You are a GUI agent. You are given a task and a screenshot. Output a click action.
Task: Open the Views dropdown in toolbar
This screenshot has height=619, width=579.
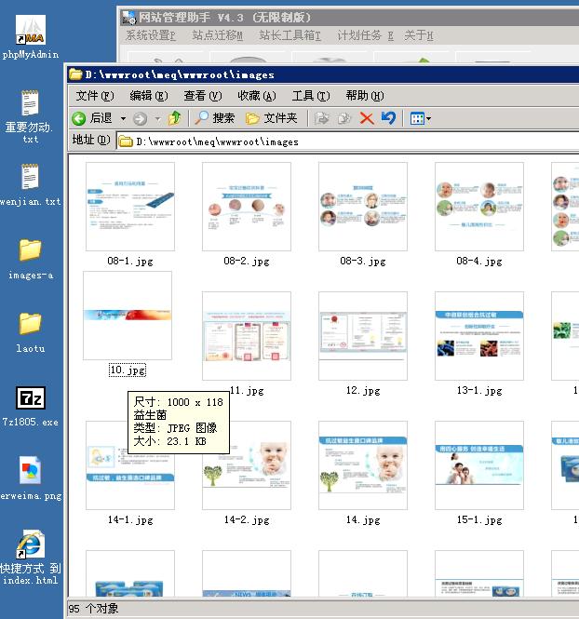(x=419, y=118)
